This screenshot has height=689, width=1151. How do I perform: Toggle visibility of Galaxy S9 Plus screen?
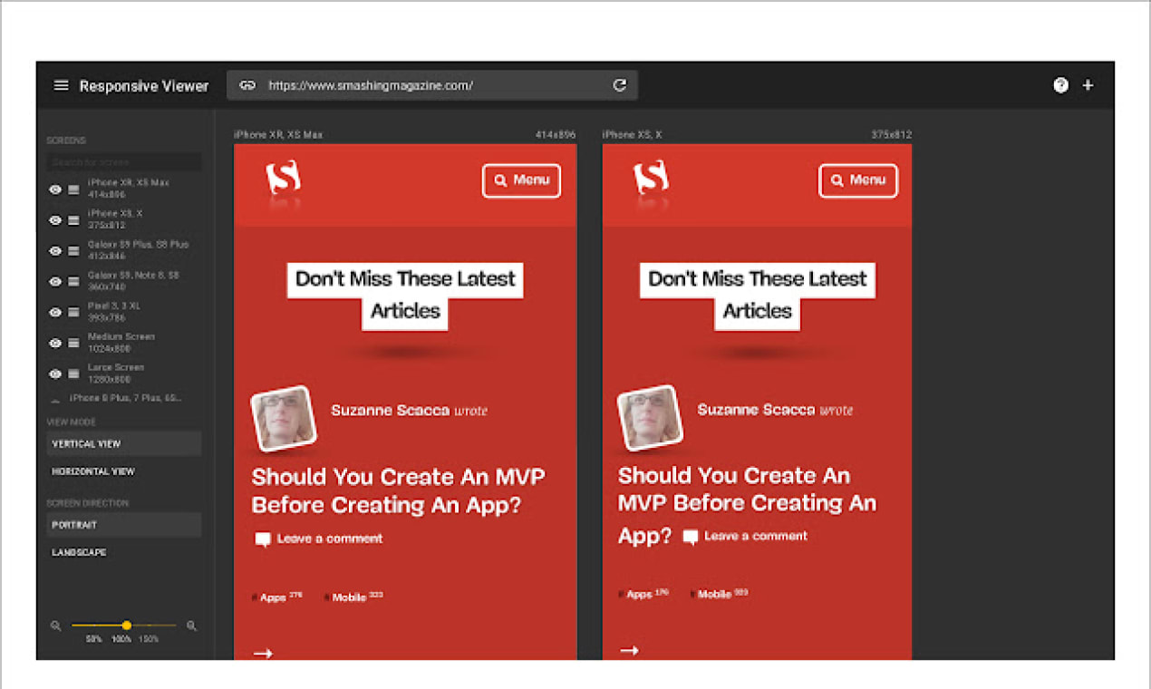click(55, 251)
